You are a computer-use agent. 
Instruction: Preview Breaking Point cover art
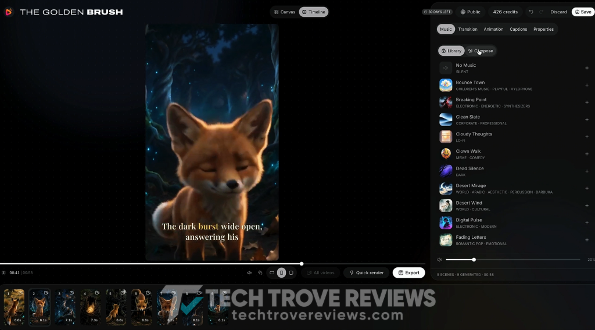click(x=446, y=102)
